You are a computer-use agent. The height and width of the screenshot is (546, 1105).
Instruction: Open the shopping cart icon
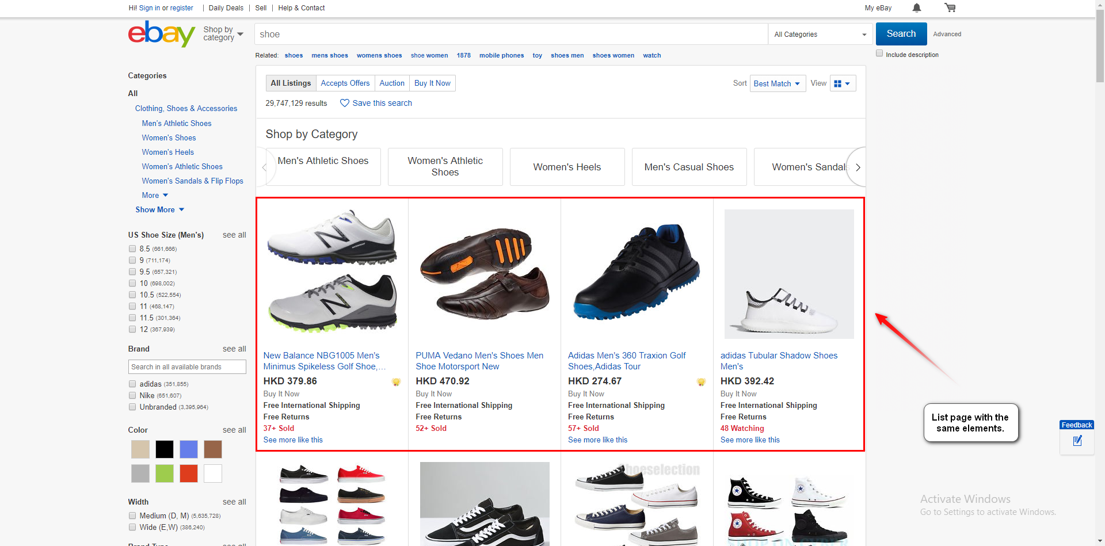(x=950, y=7)
